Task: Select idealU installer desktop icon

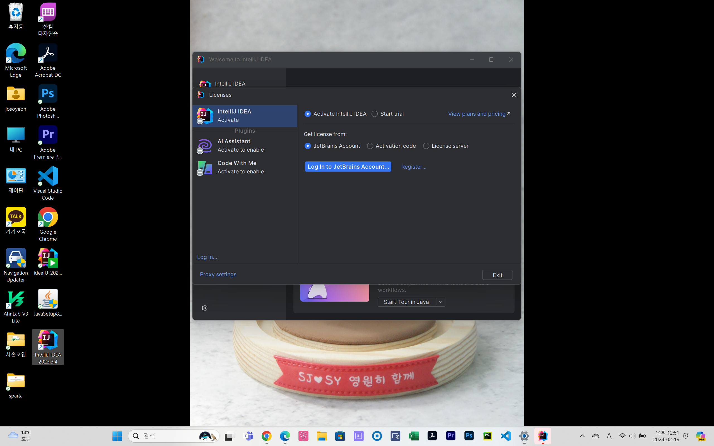Action: coord(48,262)
